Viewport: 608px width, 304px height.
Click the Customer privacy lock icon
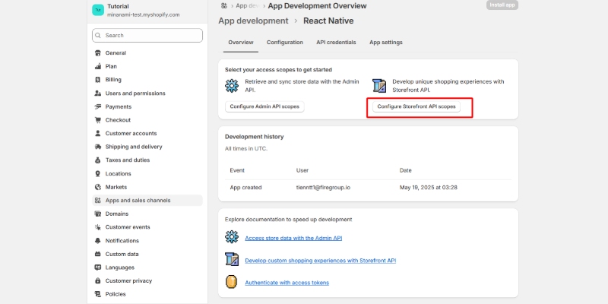[x=98, y=280]
